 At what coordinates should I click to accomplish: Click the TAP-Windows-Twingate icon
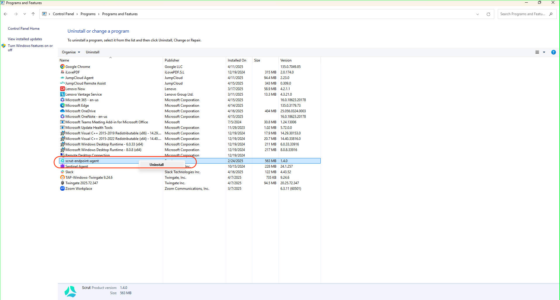tap(62, 177)
